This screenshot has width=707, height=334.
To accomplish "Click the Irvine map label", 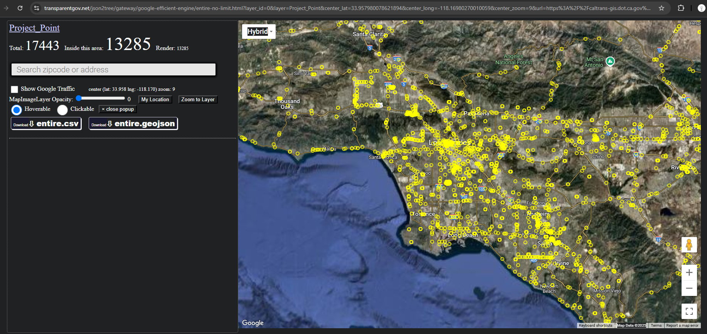I will click(x=561, y=263).
